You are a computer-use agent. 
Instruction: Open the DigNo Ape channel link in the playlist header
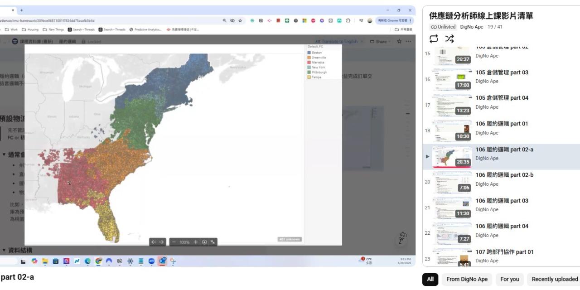point(472,27)
